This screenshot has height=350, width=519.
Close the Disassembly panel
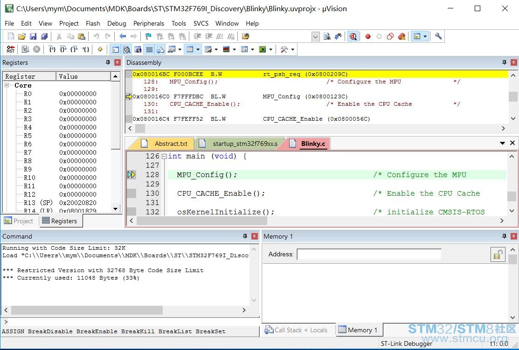[513, 62]
